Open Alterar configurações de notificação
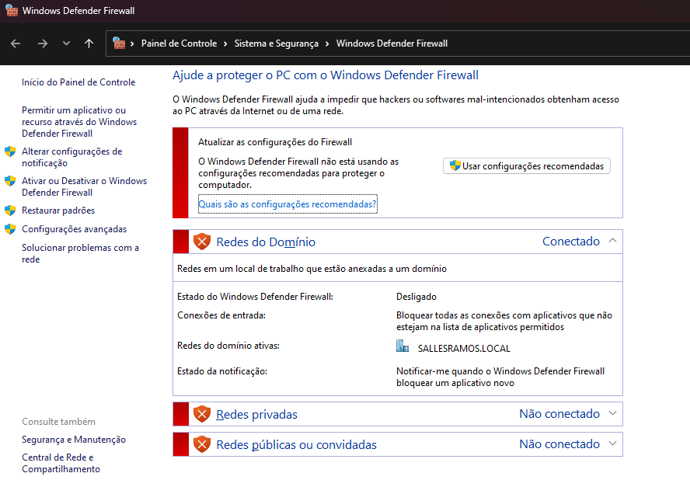Viewport: 690px width, 487px height. pyautogui.click(x=72, y=157)
